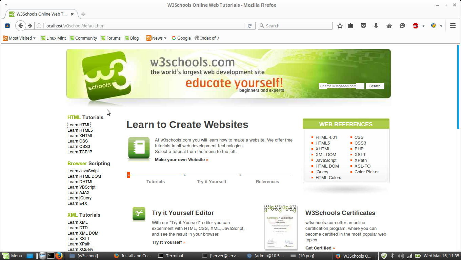Screen dimensions: 461x260
Task: Open Forums bookmark
Action: pos(111,38)
